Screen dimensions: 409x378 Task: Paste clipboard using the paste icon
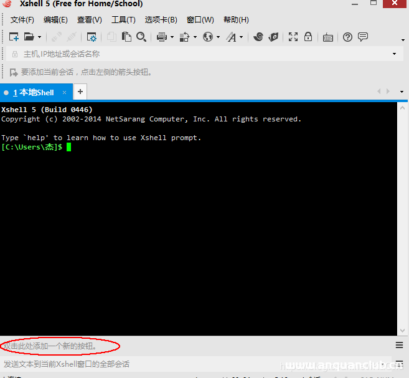coord(126,37)
